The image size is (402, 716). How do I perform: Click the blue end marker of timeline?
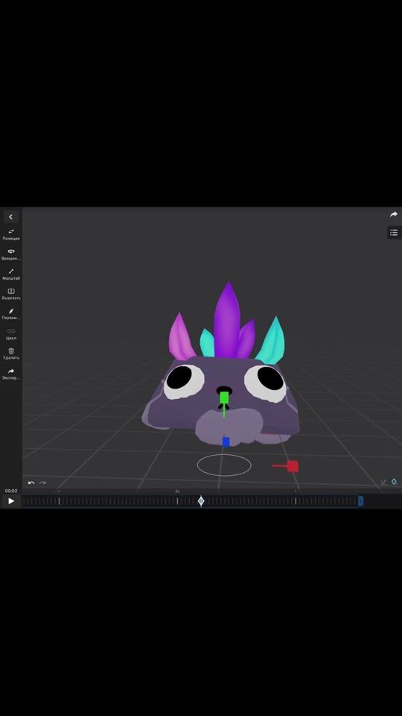click(x=361, y=501)
